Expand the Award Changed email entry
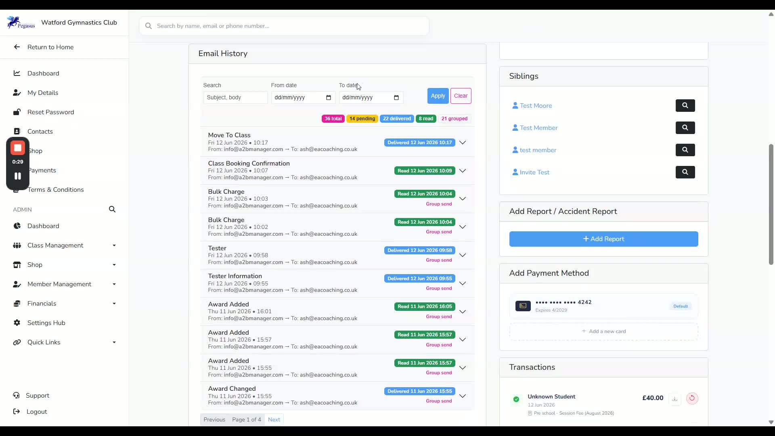The image size is (775, 436). [x=463, y=396]
